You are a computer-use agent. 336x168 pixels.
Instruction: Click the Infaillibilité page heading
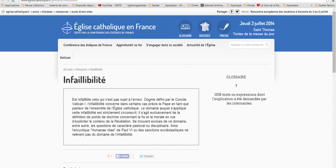(x=84, y=80)
